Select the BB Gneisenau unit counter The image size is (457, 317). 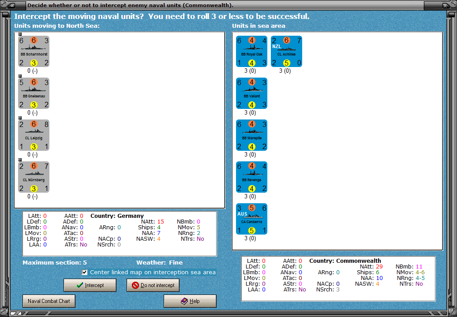pos(34,93)
